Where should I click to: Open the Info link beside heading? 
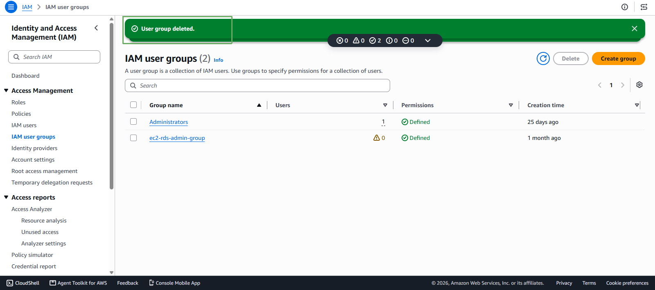[219, 60]
